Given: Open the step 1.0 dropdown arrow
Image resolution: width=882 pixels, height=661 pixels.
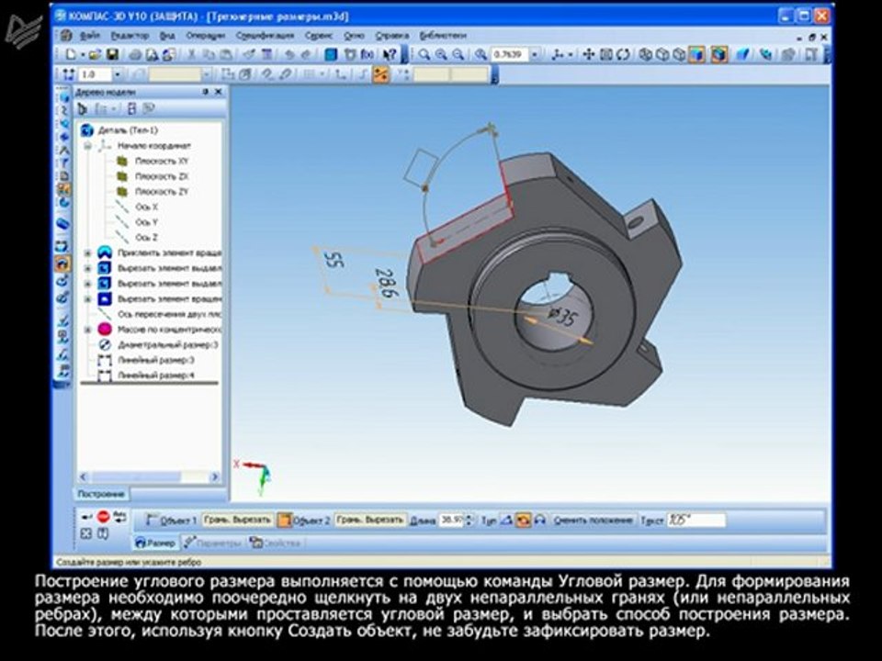Looking at the screenshot, I should pyautogui.click(x=118, y=74).
